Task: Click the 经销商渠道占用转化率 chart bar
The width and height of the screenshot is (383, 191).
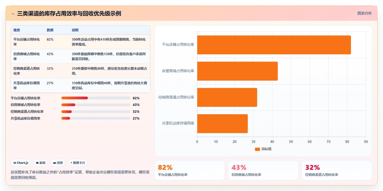Action: click(227, 97)
